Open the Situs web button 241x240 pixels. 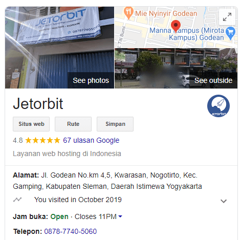pos(31,124)
